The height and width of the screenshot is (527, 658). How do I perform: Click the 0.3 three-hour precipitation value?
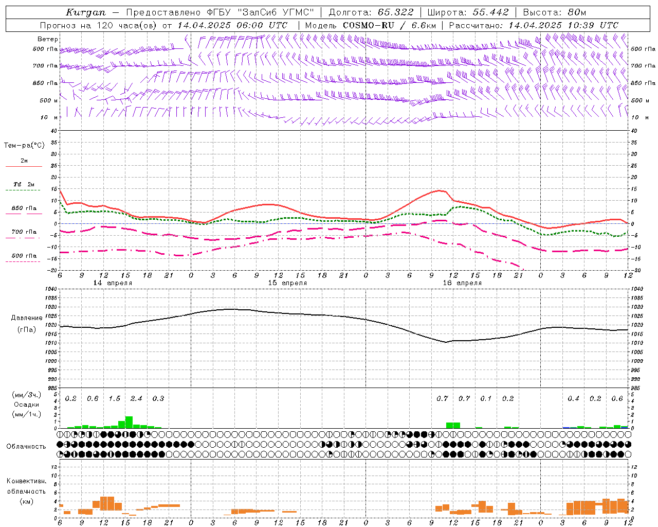[x=158, y=399]
